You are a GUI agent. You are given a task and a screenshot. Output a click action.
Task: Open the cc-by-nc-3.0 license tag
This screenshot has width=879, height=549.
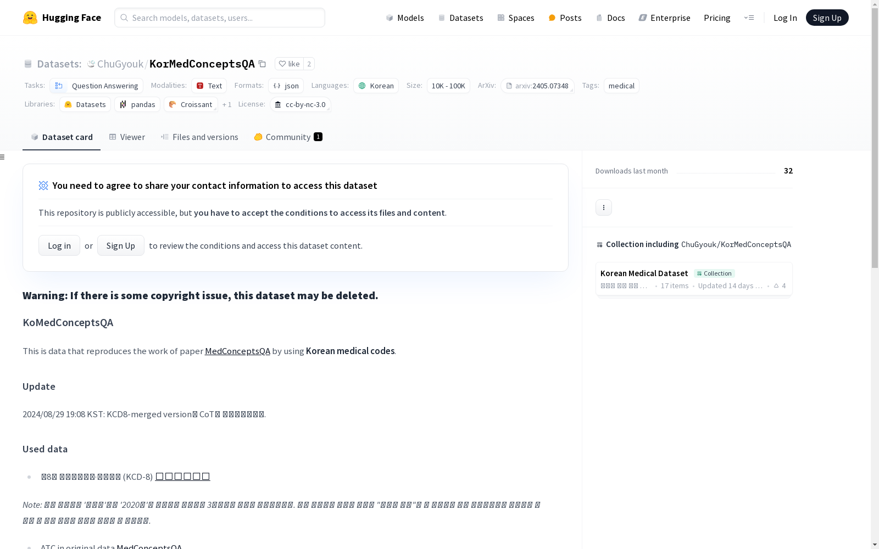tap(301, 104)
